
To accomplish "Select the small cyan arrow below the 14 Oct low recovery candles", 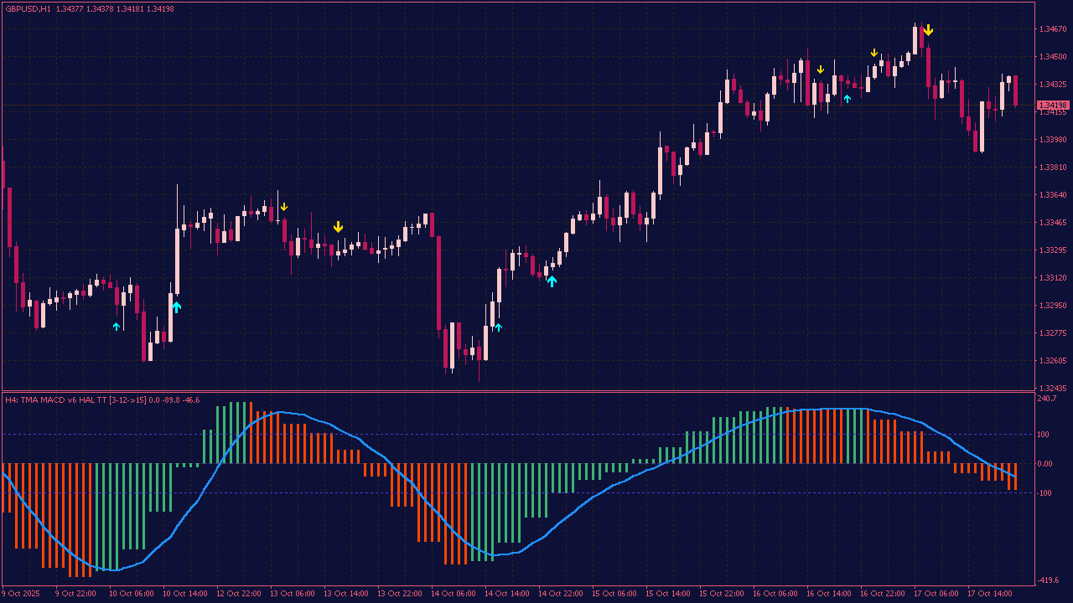I will [x=498, y=327].
